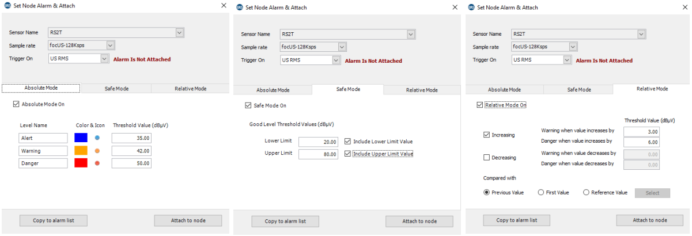The width and height of the screenshot is (692, 236).
Task: Close the middle Set Node Alarm window
Action: 456,7
